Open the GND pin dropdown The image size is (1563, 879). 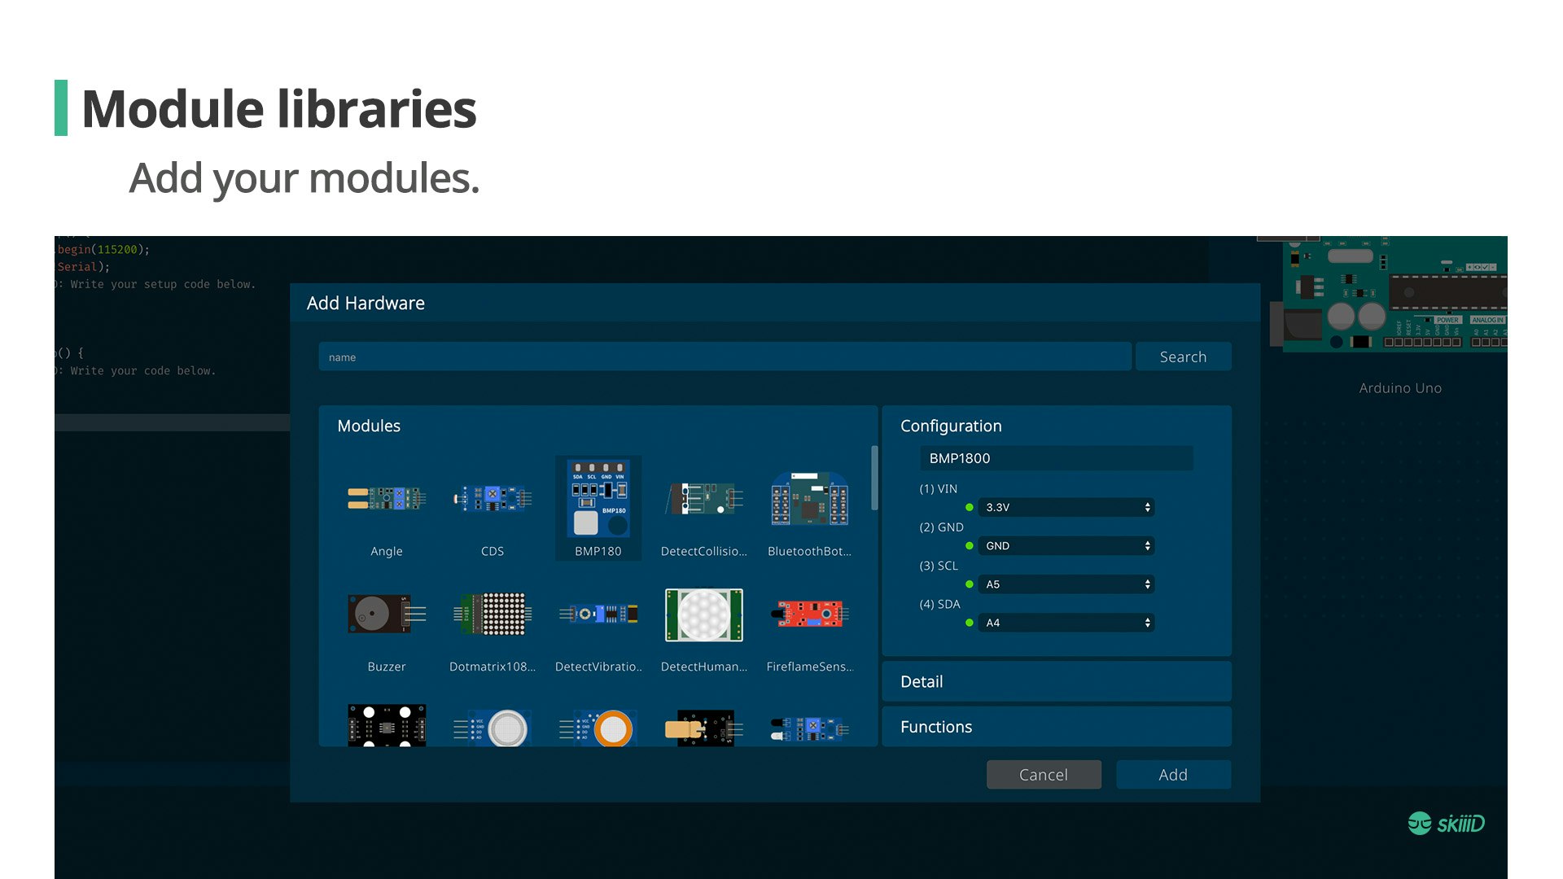coord(1066,546)
